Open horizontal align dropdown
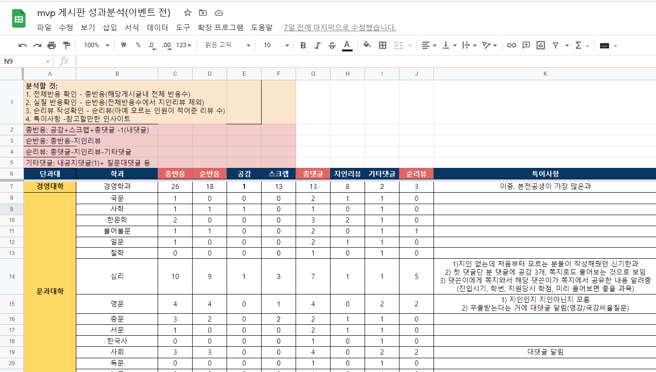This screenshot has width=656, height=372. [x=429, y=45]
